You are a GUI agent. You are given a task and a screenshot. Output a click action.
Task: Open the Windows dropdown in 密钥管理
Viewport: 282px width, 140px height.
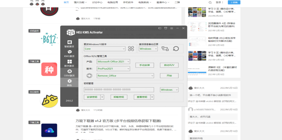click(x=169, y=90)
